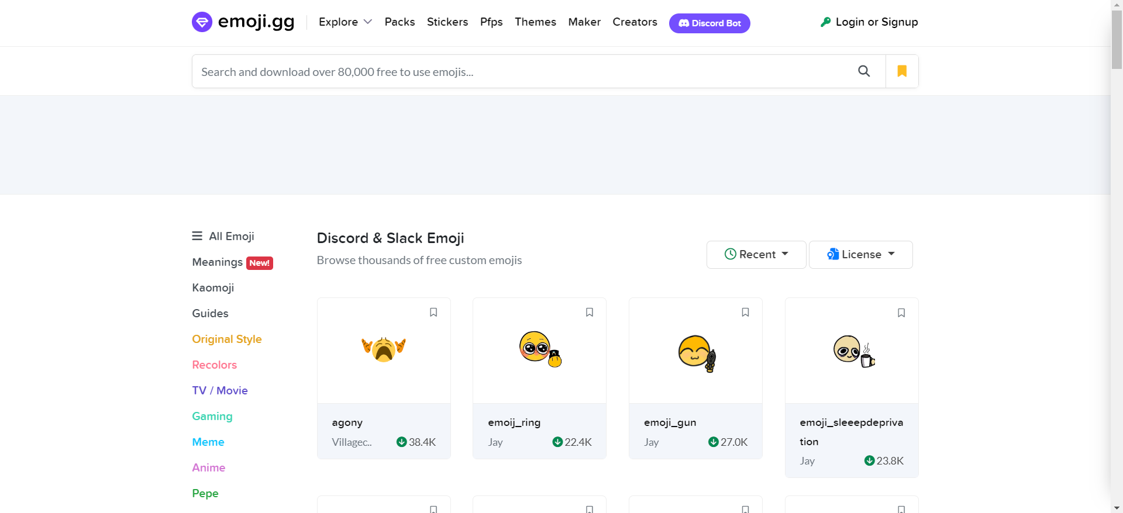The image size is (1123, 513).
Task: Bookmark the agony emoji
Action: click(433, 313)
